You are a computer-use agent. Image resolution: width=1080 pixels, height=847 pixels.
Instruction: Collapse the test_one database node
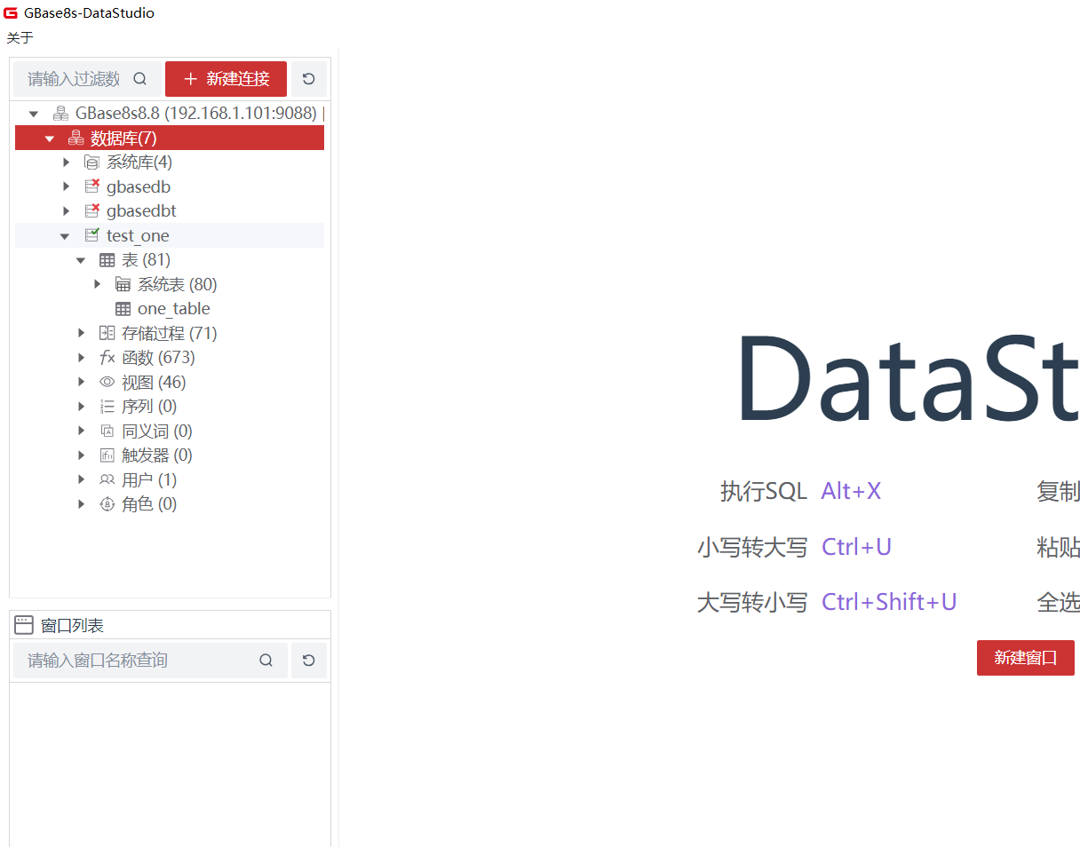65,236
